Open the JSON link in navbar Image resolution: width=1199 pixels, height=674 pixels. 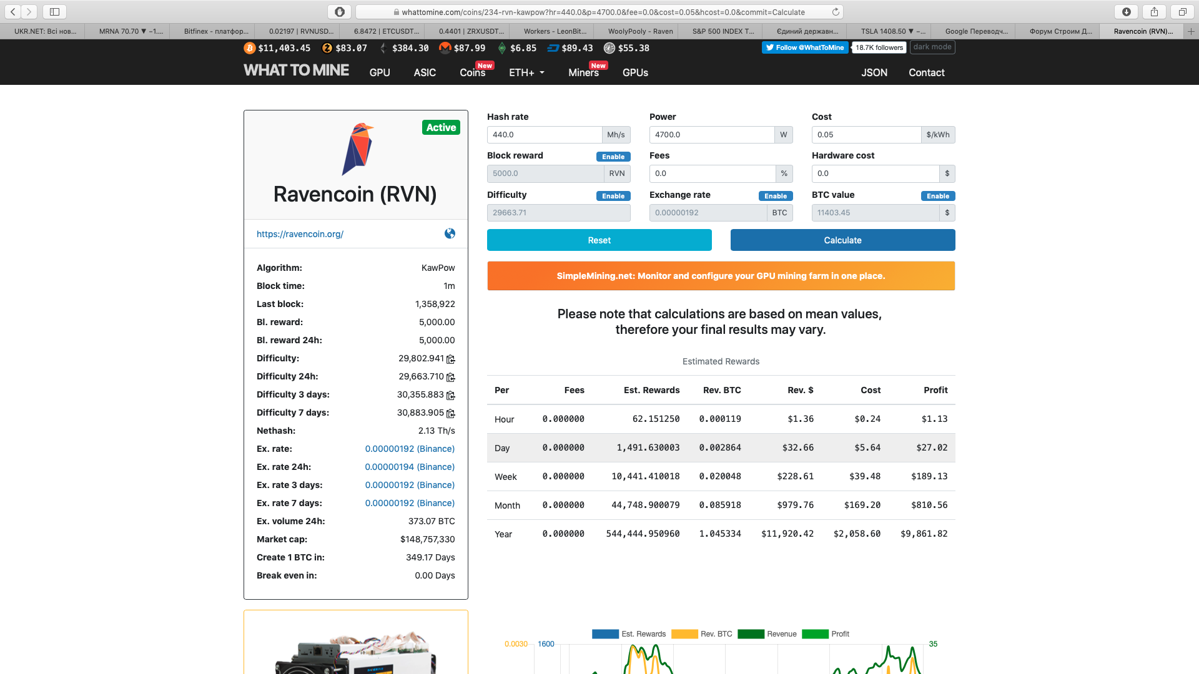coord(874,73)
